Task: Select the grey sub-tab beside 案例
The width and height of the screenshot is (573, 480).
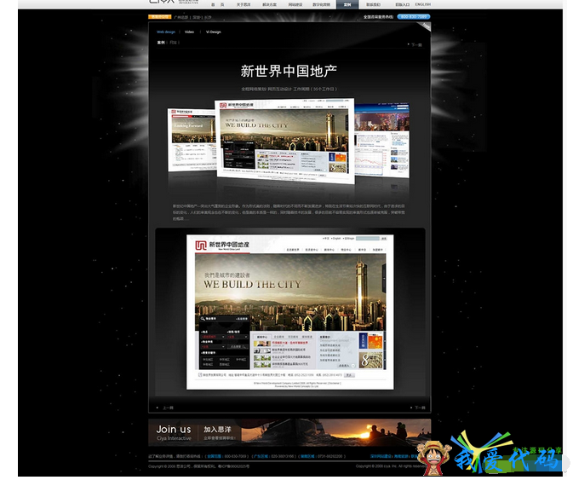Action: pyautogui.click(x=173, y=43)
